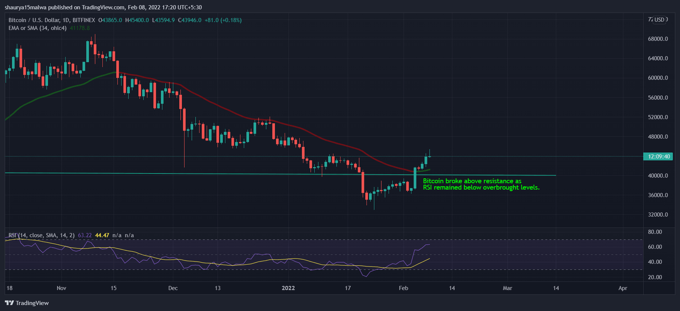Open the Bitcoin / U.S. Dollar symbol title

pyautogui.click(x=35, y=20)
